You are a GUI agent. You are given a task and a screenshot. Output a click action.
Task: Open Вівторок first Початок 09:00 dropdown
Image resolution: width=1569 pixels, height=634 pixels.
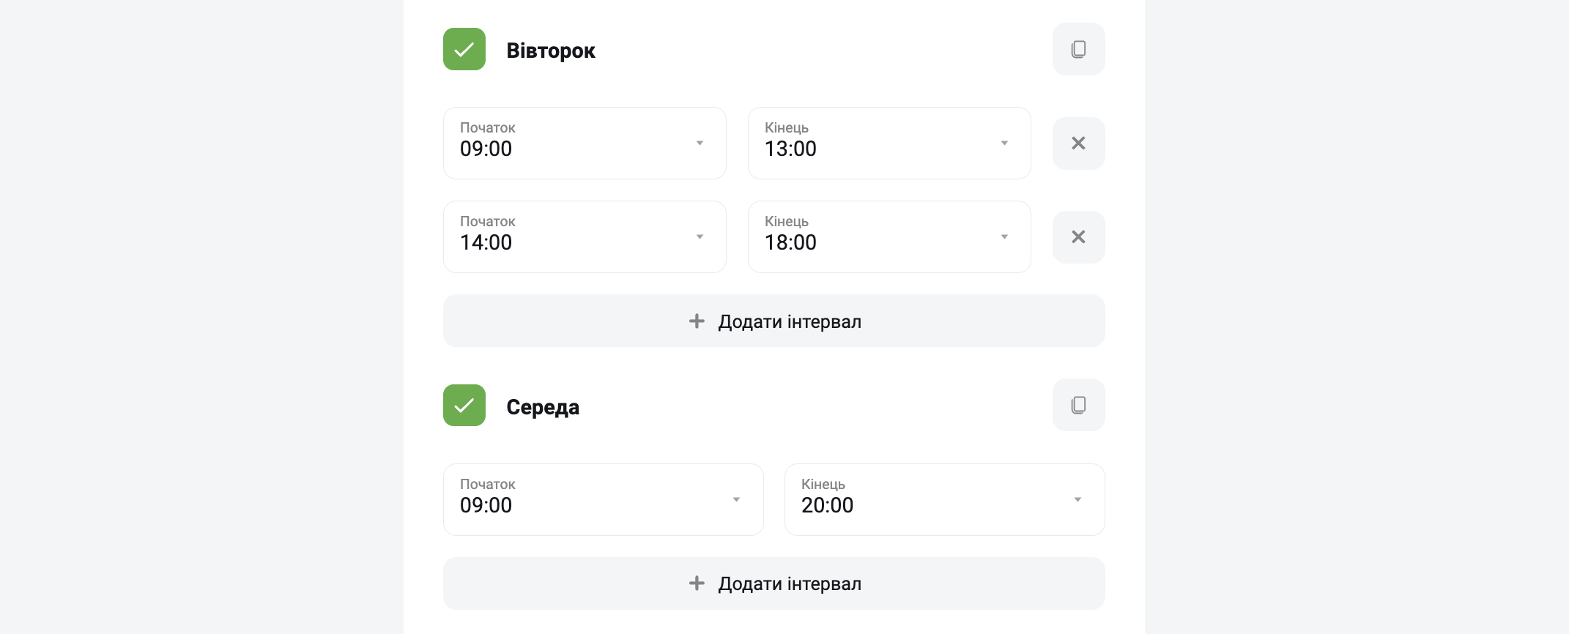(x=585, y=143)
